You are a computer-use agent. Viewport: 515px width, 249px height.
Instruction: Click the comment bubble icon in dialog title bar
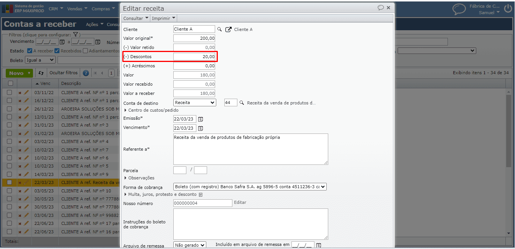tap(381, 8)
